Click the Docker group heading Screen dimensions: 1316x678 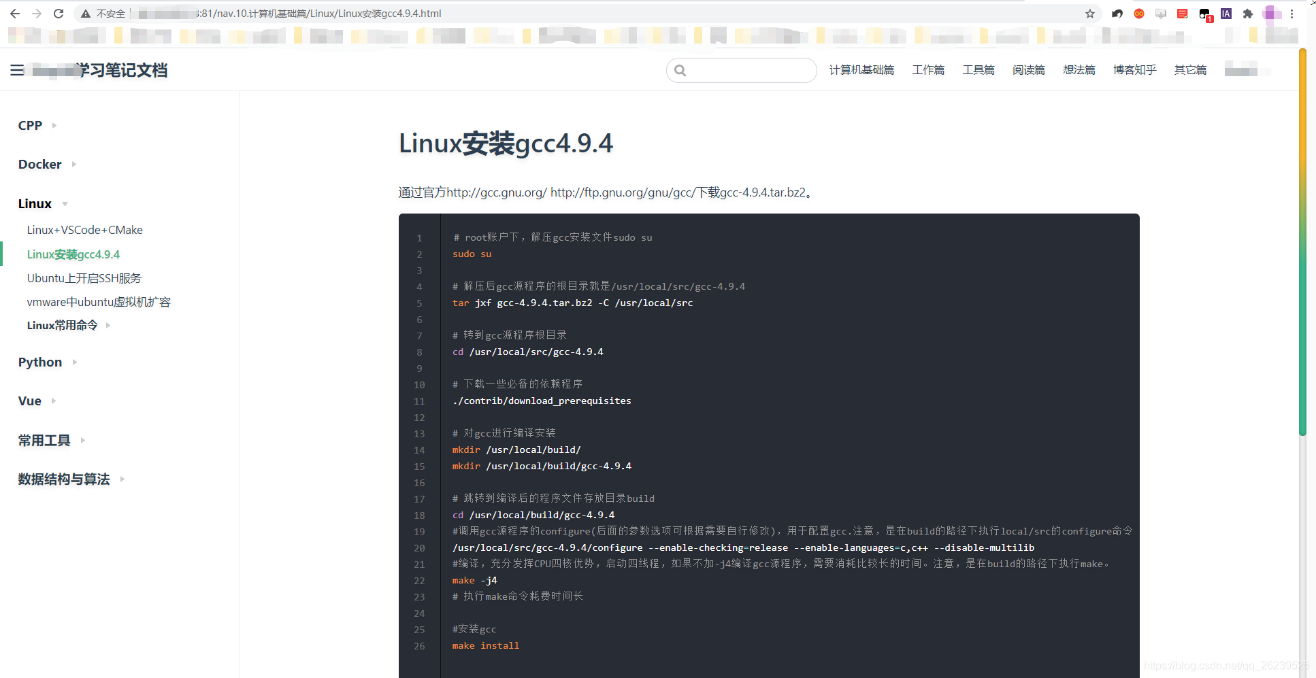click(x=40, y=164)
